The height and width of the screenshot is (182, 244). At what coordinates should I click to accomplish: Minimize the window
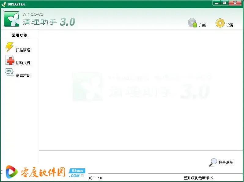click(x=217, y=3)
